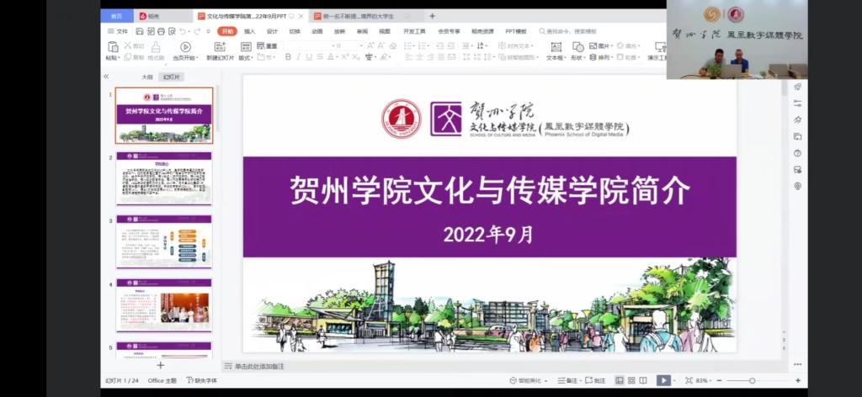This screenshot has height=397, width=862.
Task: Click the Redo arrow icon
Action: pos(197,31)
